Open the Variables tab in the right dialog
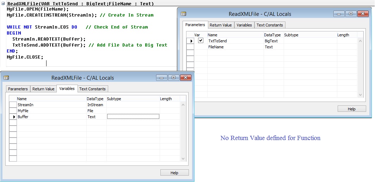Screen dimensions: 375x182 pyautogui.click(x=244, y=25)
